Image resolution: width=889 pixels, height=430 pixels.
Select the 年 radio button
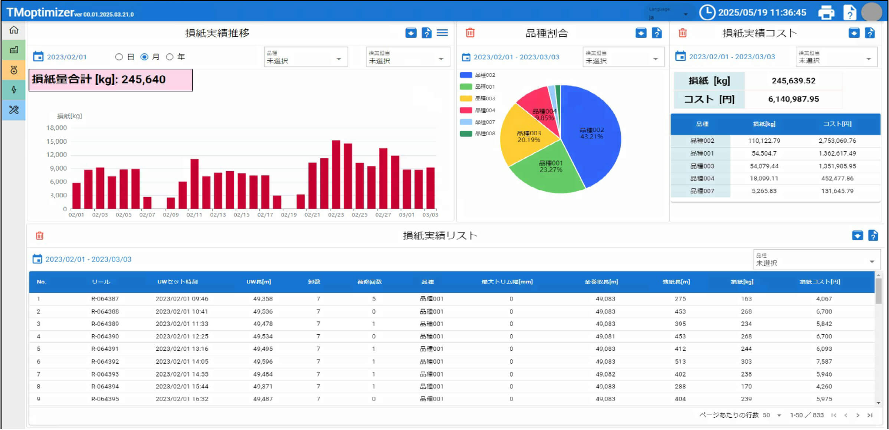[170, 57]
